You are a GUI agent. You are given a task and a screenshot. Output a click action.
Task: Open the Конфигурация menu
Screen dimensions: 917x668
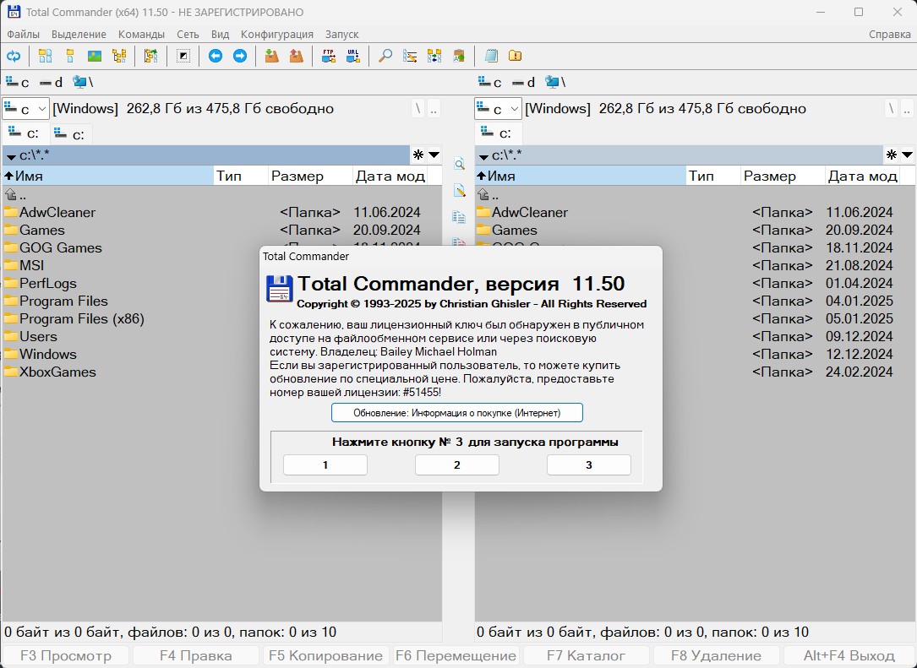(277, 35)
